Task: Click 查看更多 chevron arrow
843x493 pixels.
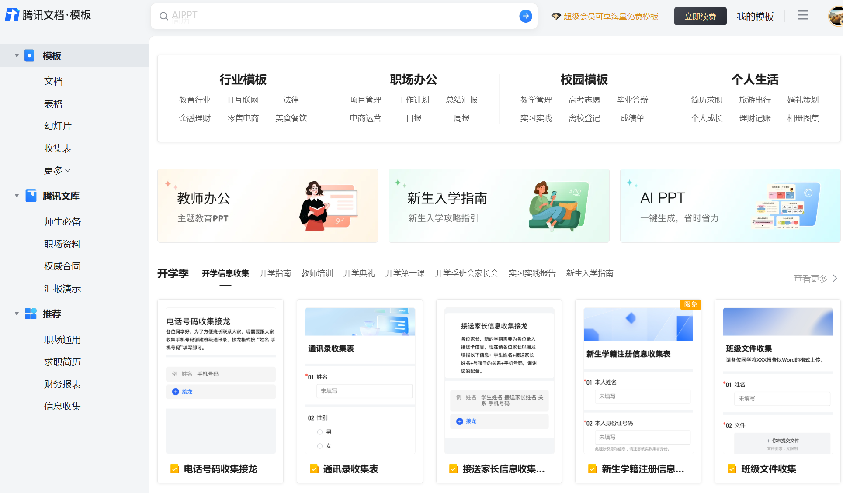Action: (835, 278)
